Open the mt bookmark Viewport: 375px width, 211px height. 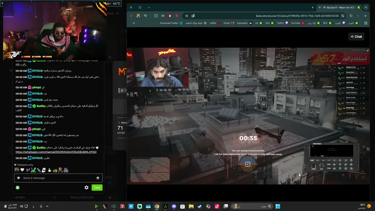click(x=259, y=23)
